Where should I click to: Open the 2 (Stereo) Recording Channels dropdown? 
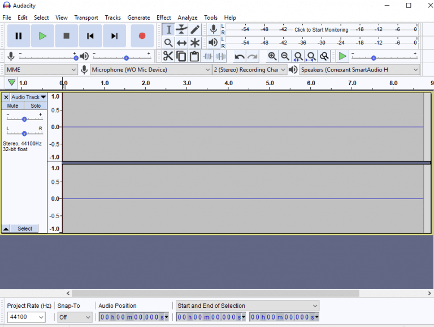(x=249, y=69)
